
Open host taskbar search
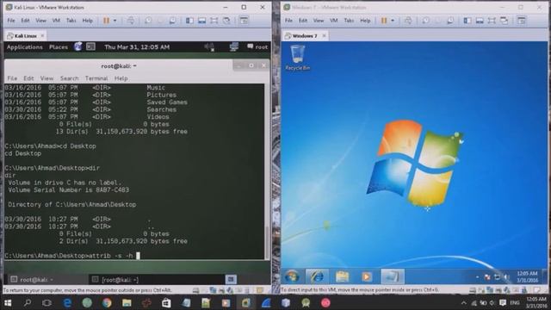[28, 302]
